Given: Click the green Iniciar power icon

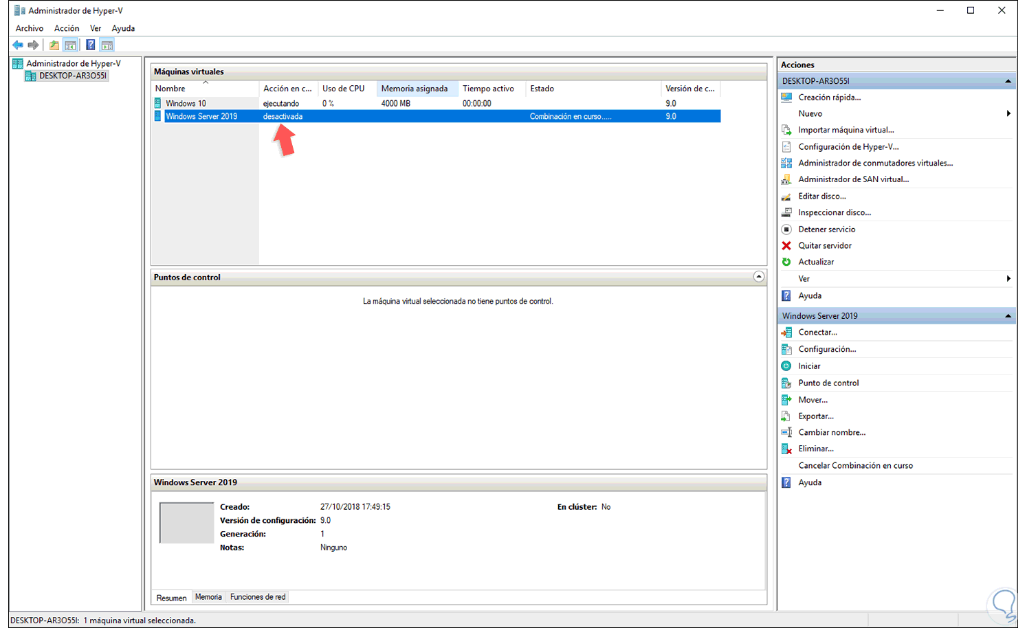Looking at the screenshot, I should (x=786, y=366).
